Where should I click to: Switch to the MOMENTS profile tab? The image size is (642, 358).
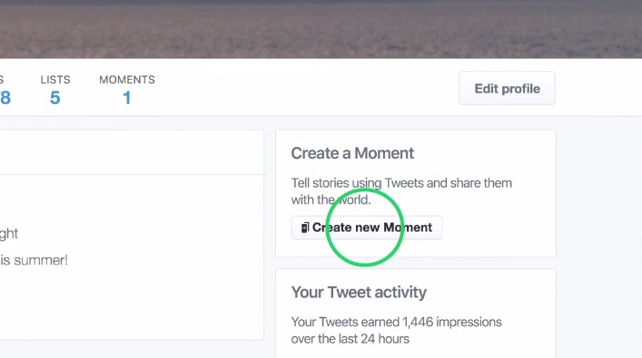(x=127, y=90)
